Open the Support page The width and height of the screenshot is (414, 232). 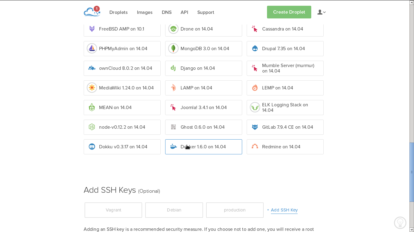(x=205, y=12)
